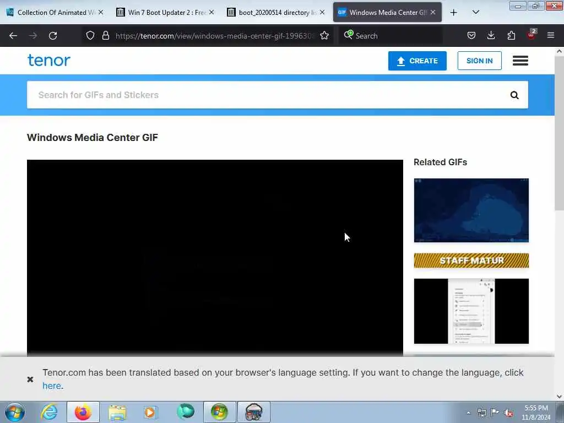
Task: Open the Firefox application hamburger menu
Action: click(x=551, y=35)
